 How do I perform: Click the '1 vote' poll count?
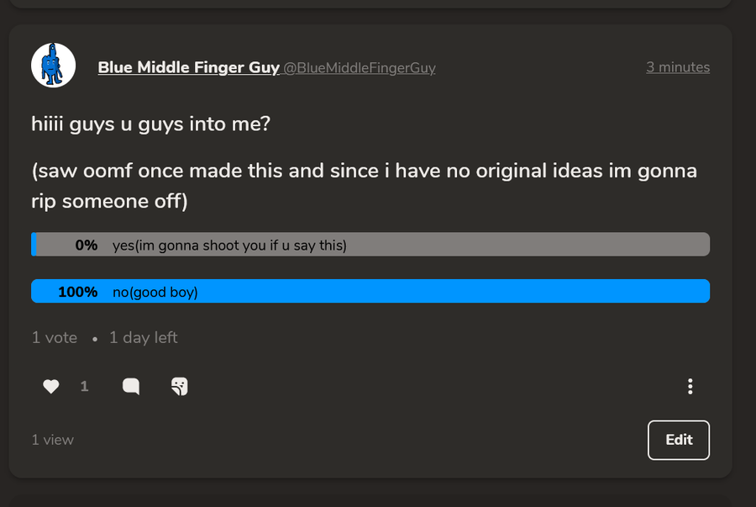[55, 338]
